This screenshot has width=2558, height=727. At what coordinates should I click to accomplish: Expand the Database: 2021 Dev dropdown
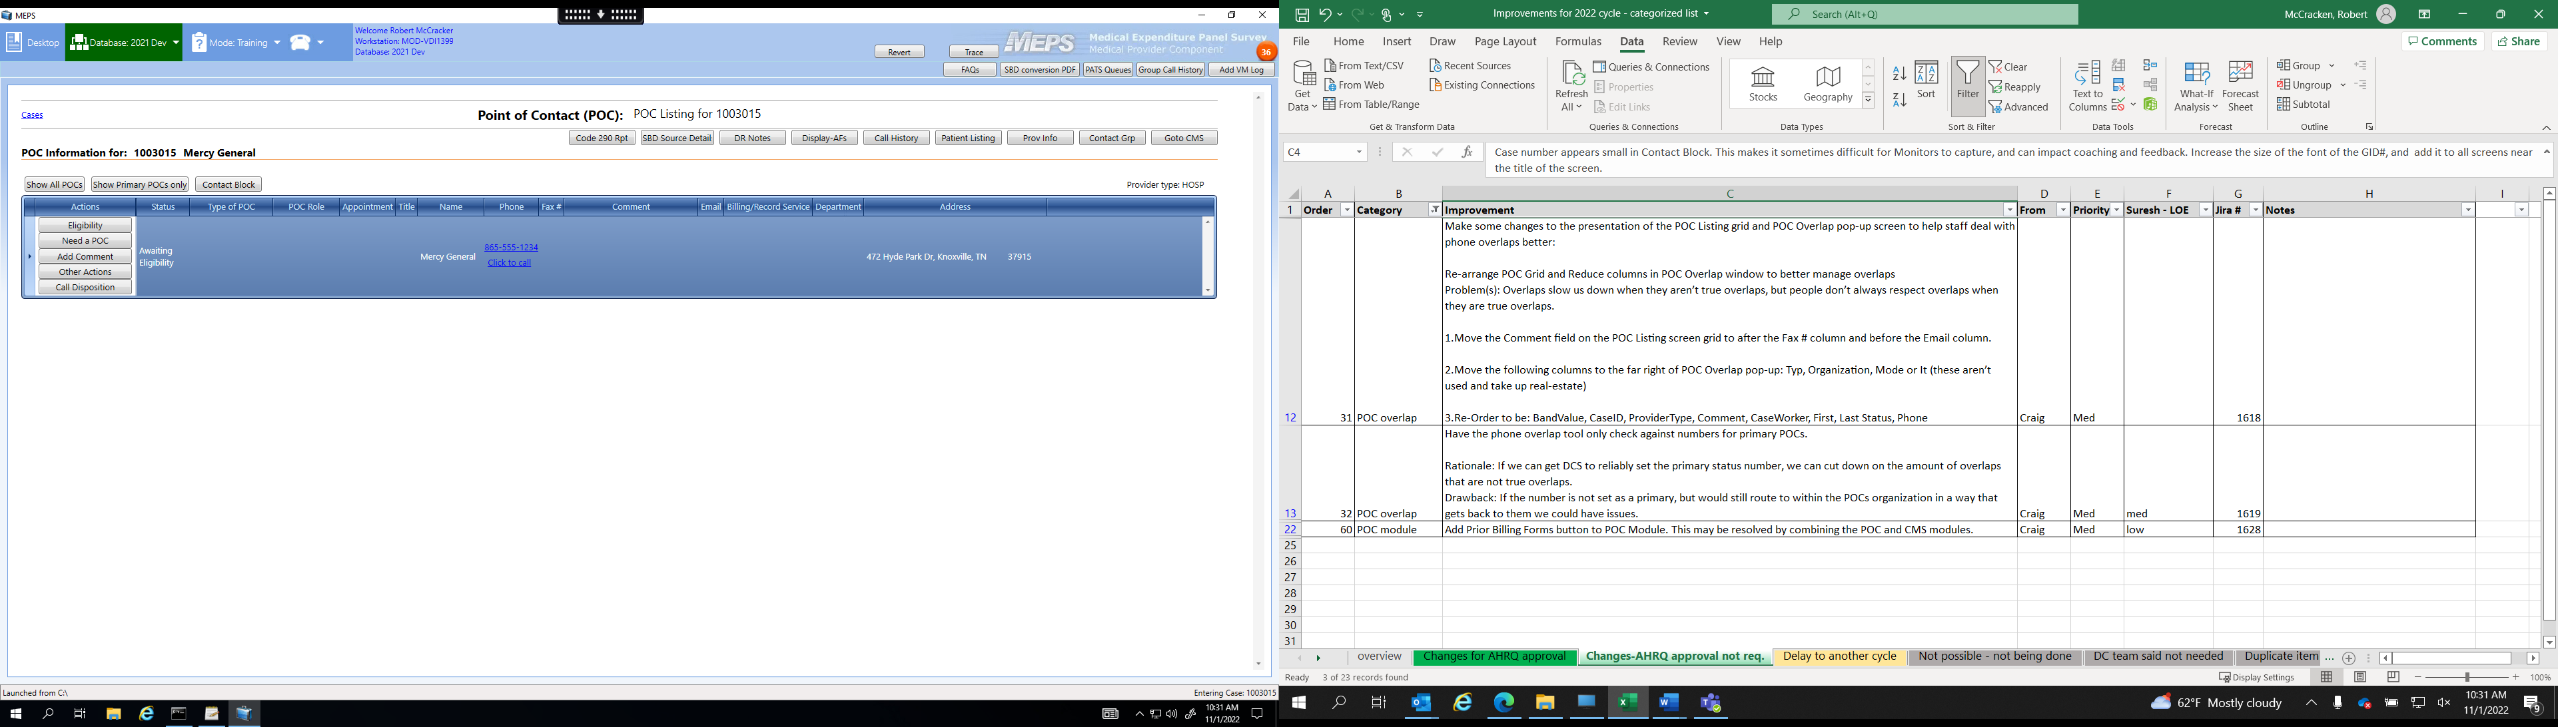click(176, 43)
